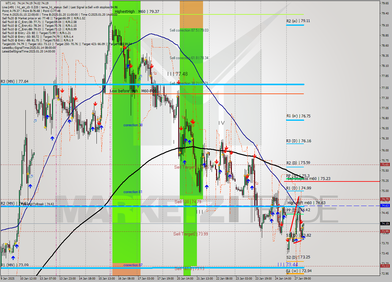Select the red 73.13 price tag on axis
The image size is (392, 282).
click(x=385, y=266)
